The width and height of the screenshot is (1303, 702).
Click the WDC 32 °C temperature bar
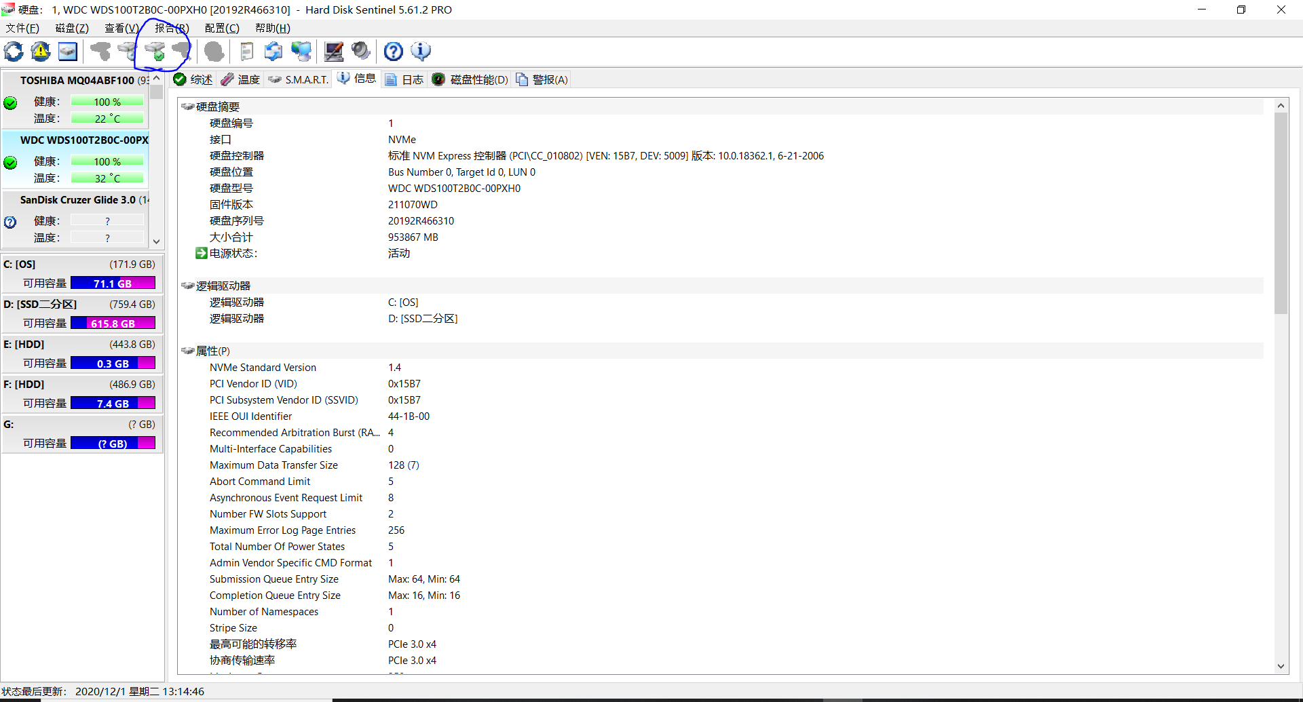pyautogui.click(x=107, y=178)
